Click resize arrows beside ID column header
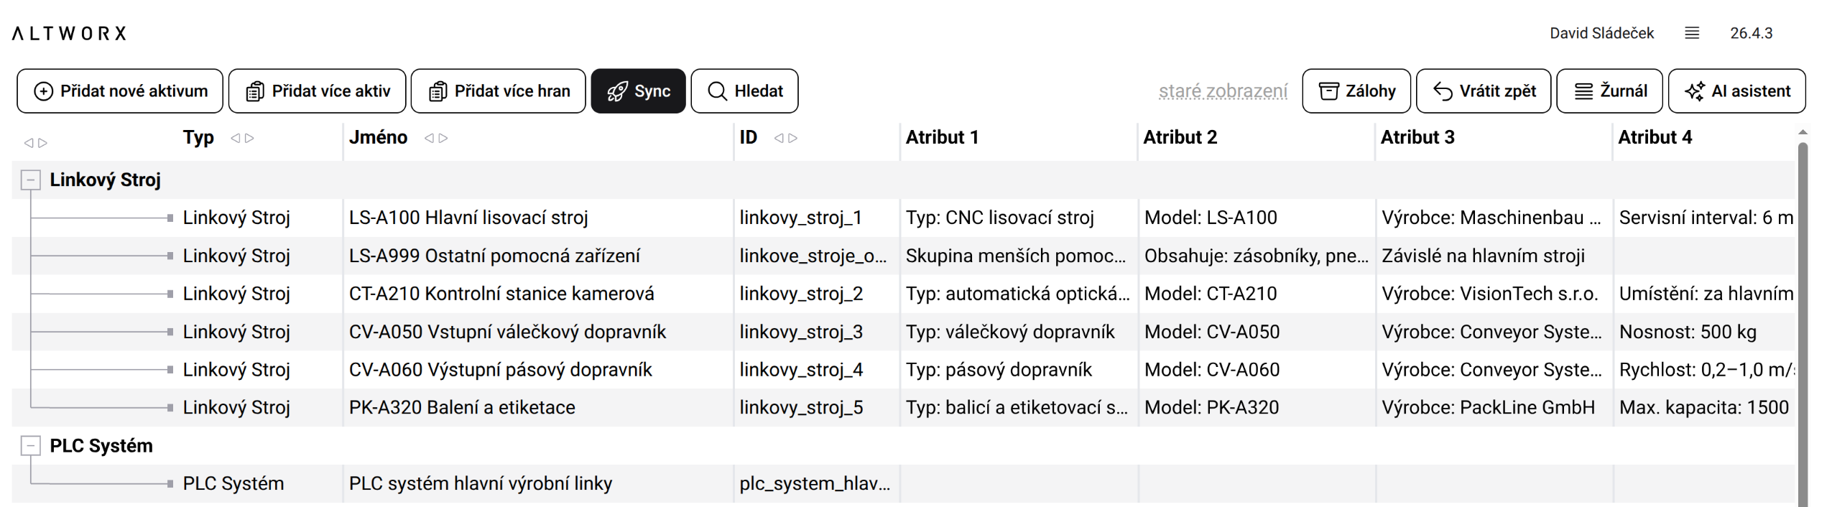The image size is (1832, 507). 785,138
